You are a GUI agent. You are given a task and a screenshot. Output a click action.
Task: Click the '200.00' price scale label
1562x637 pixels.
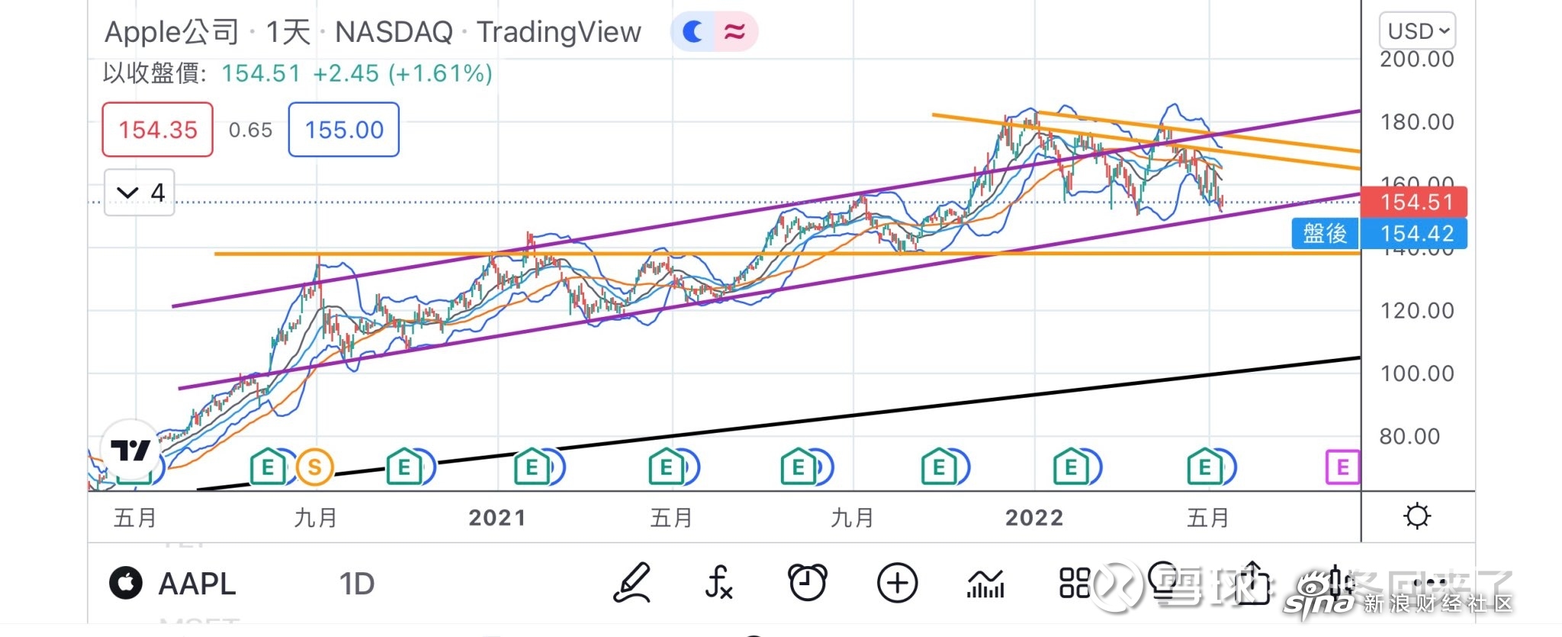pyautogui.click(x=1417, y=59)
